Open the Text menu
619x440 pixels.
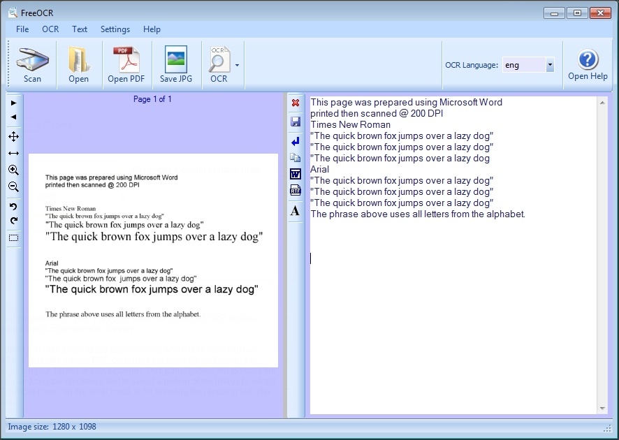(80, 29)
